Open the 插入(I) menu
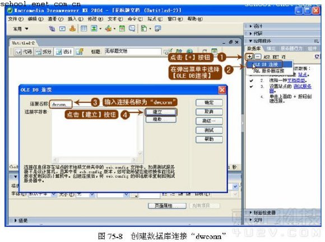Screen dimensions: 325x242 pyautogui.click(x=76, y=19)
